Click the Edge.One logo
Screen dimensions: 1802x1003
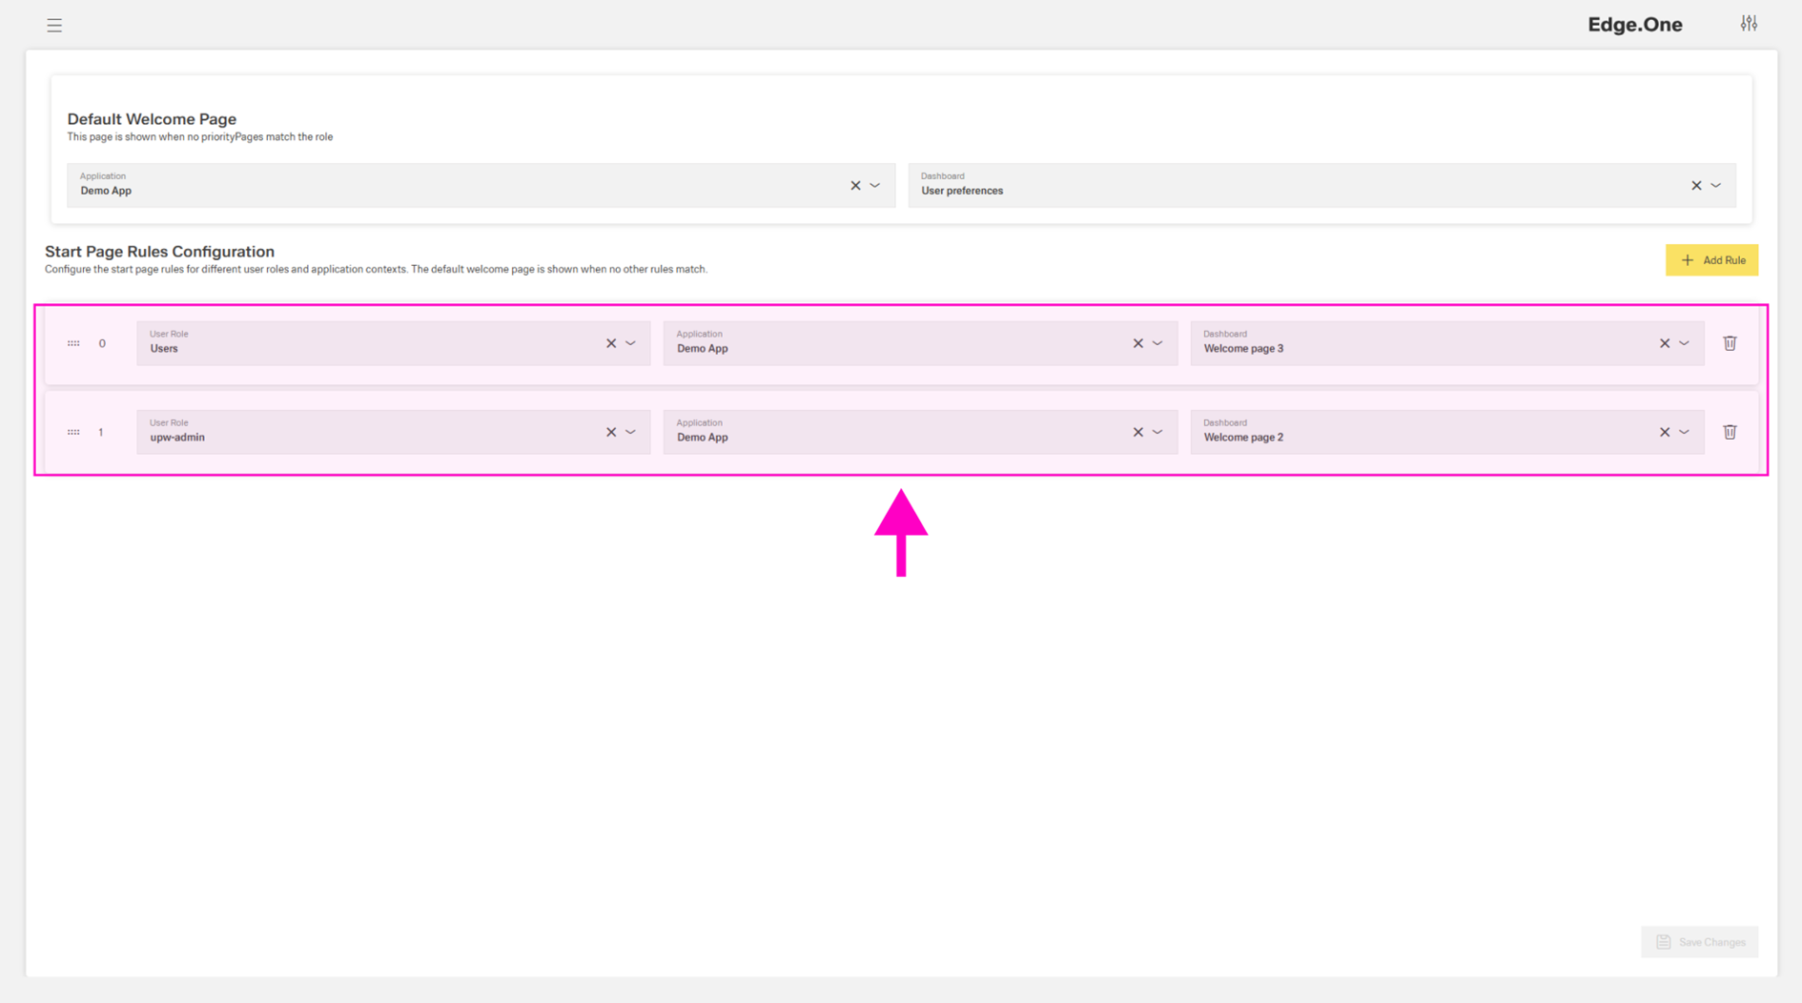coord(1634,25)
